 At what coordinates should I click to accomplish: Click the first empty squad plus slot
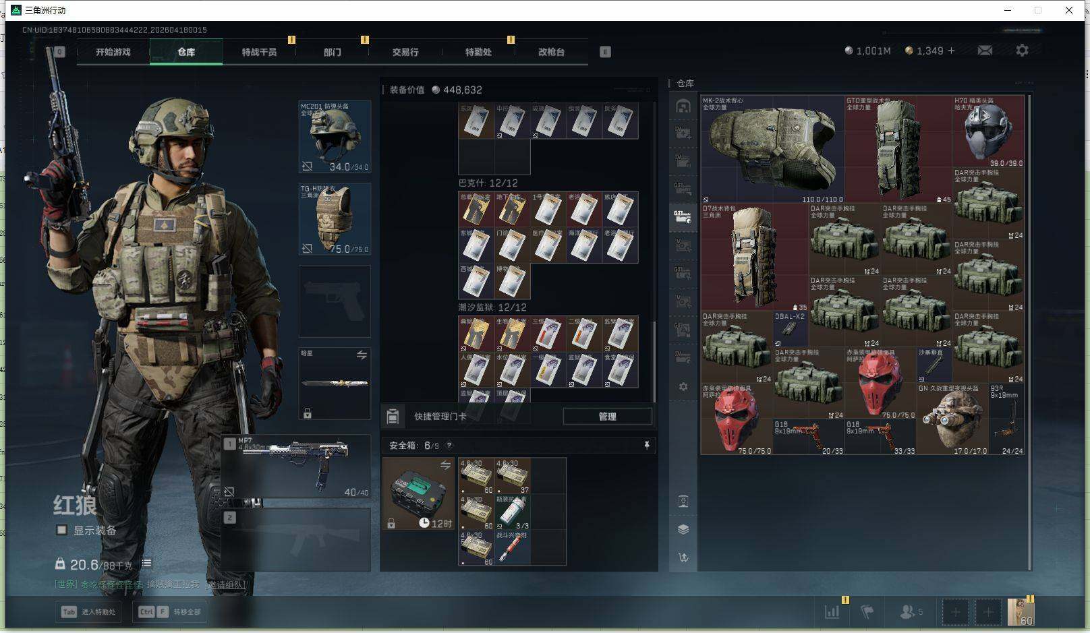(x=955, y=612)
